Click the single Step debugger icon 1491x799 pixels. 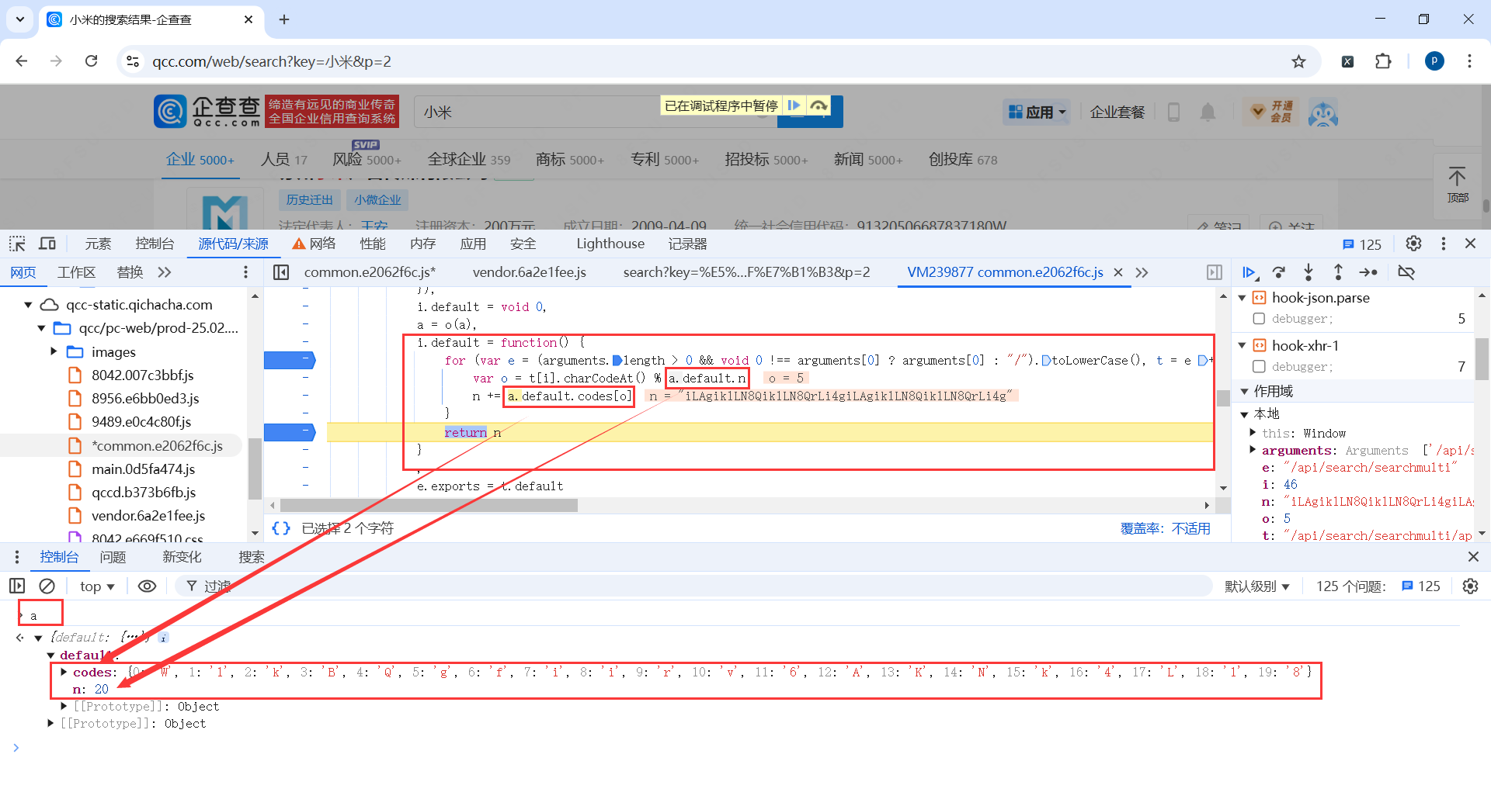[1368, 272]
